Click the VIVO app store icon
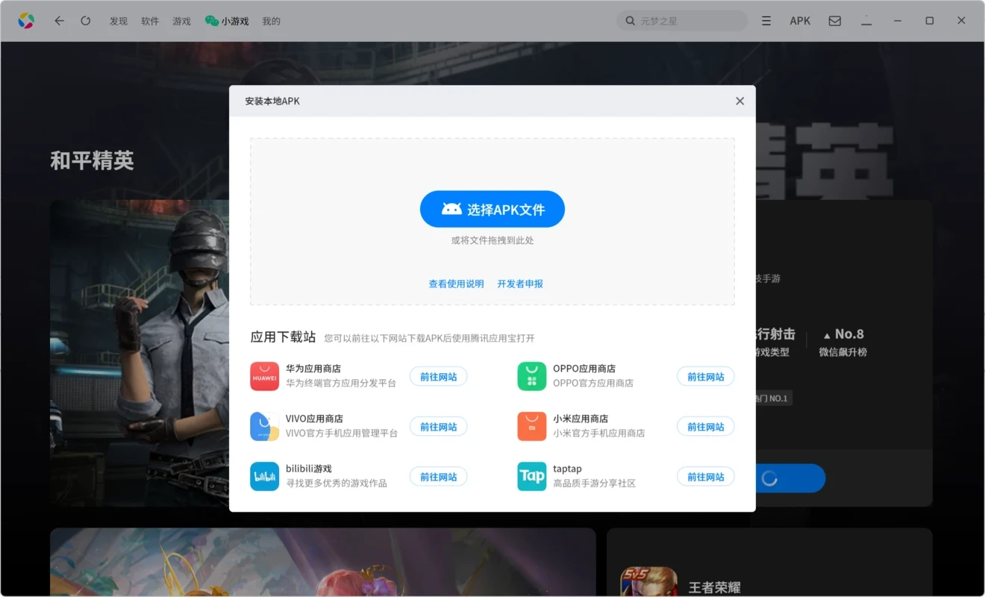Viewport: 985px width, 597px height. tap(264, 426)
